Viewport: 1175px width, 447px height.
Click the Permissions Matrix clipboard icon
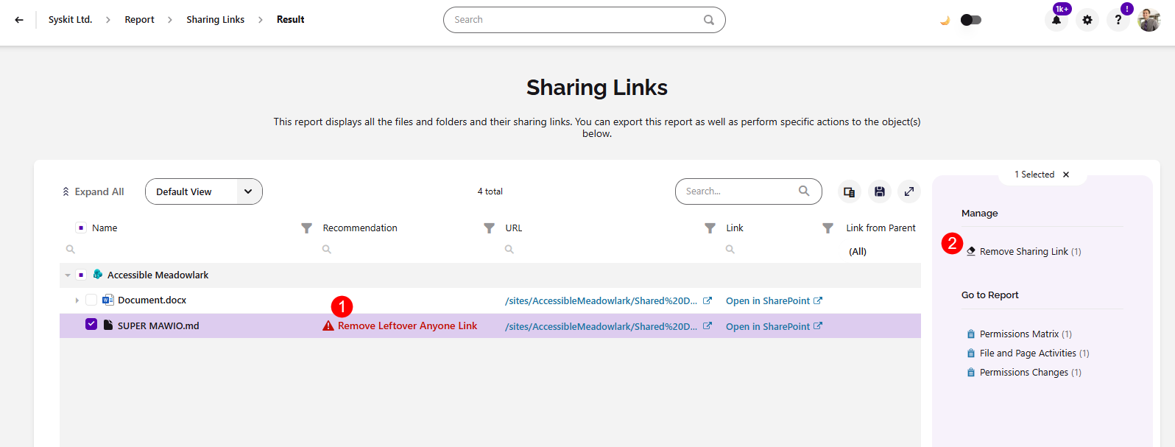[971, 334]
